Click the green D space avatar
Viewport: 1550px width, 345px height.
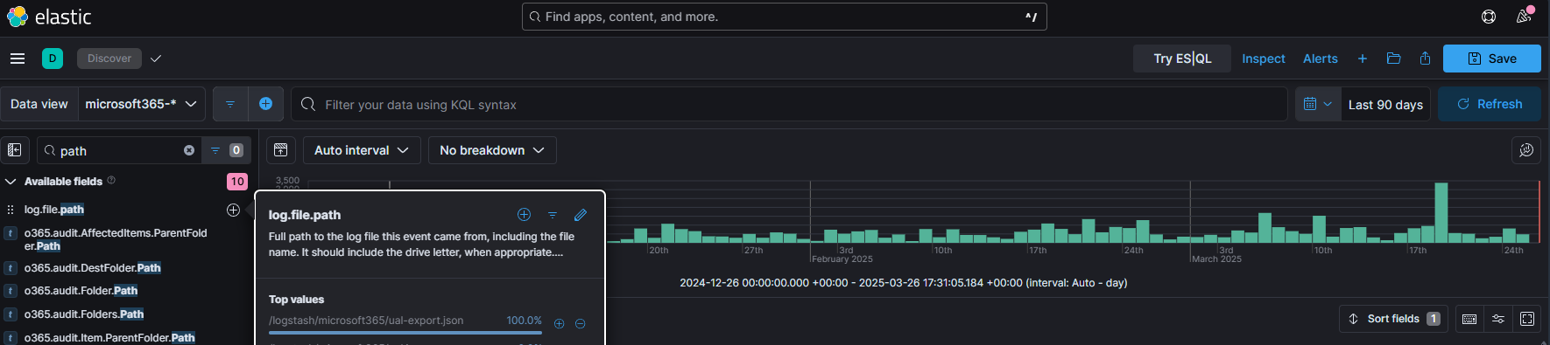tap(53, 59)
